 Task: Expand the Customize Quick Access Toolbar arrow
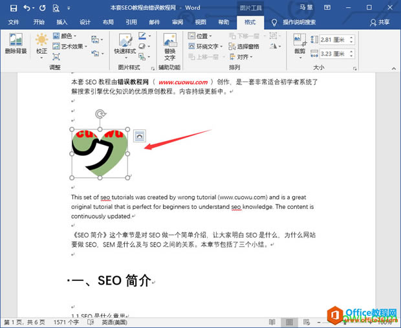point(69,8)
